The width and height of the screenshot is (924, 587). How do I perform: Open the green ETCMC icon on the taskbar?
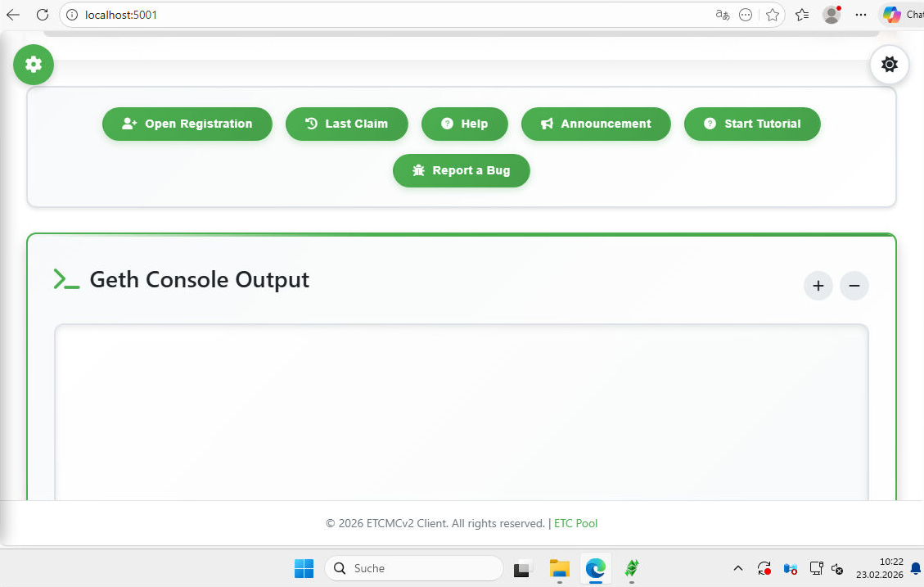tap(631, 568)
